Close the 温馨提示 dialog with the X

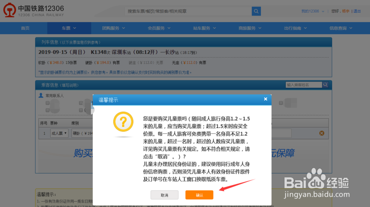[266, 99]
